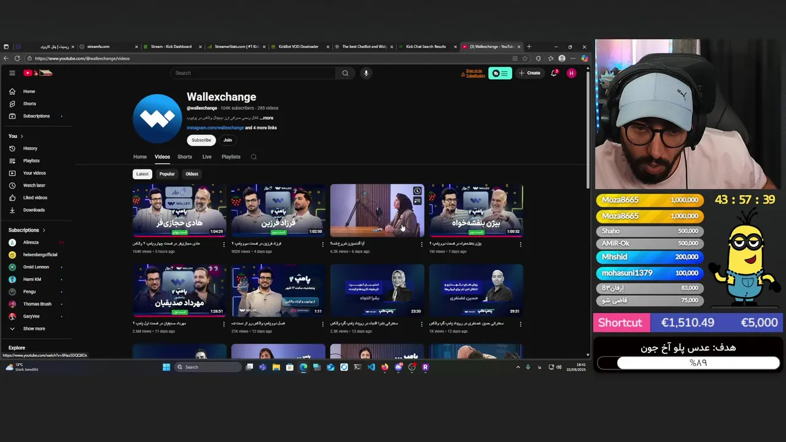Open the 23:30 Boshra Eltejaei talk thumbnail

point(377,290)
